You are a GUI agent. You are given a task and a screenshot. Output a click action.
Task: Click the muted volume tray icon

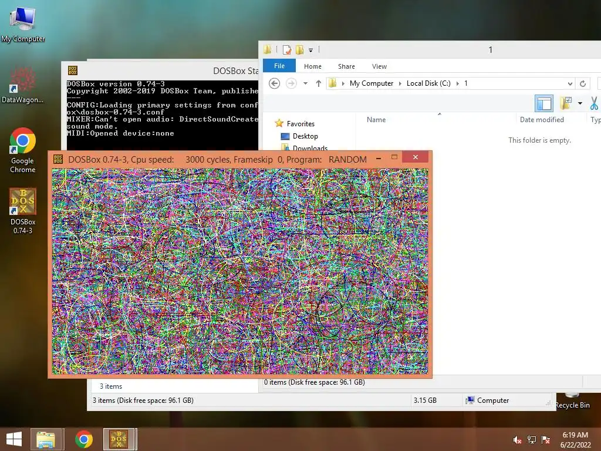coord(517,440)
